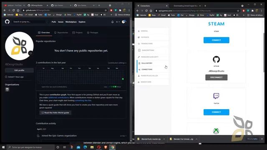
Task: Set status via emoji icon on avatar
Action: (x=30, y=53)
